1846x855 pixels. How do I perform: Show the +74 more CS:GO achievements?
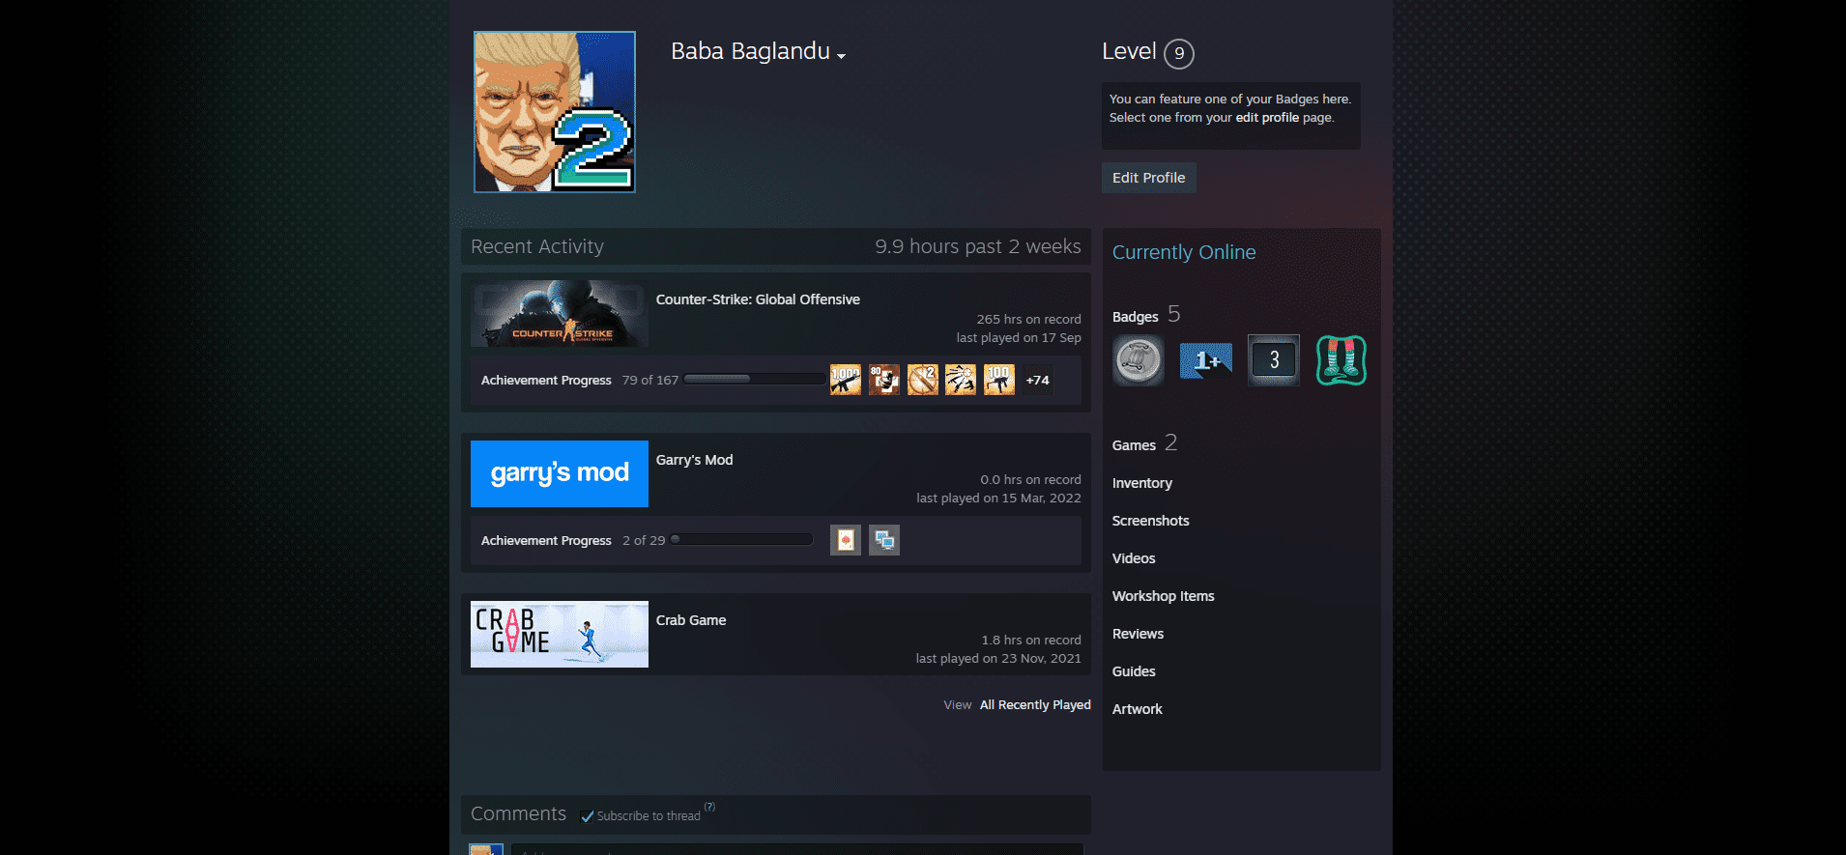pyautogui.click(x=1038, y=380)
